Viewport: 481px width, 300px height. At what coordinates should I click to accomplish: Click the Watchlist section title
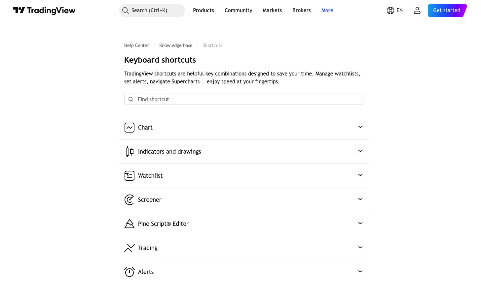pyautogui.click(x=150, y=176)
